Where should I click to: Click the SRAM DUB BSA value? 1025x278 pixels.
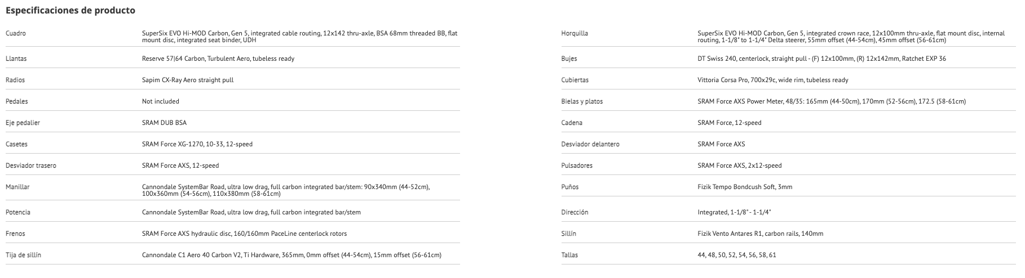coord(164,123)
